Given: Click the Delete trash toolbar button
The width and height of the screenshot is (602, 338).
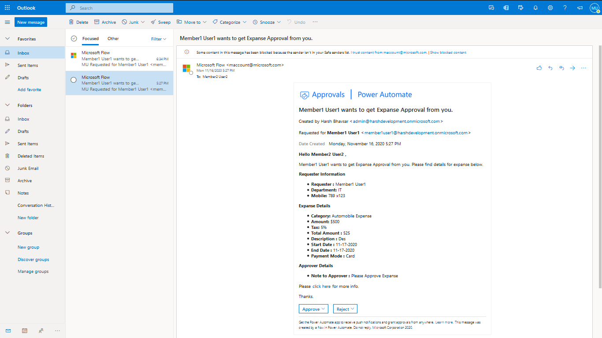Looking at the screenshot, I should tap(78, 22).
